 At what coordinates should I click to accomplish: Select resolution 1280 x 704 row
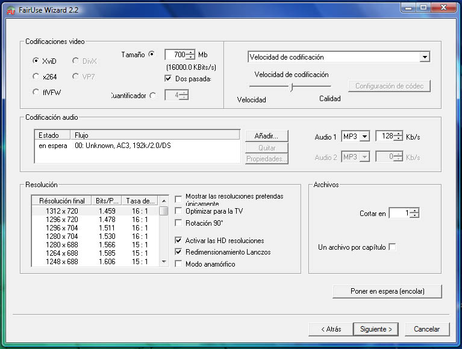[95, 236]
